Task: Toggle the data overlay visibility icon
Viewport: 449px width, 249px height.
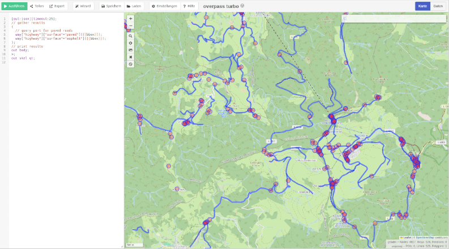Action: [131, 64]
